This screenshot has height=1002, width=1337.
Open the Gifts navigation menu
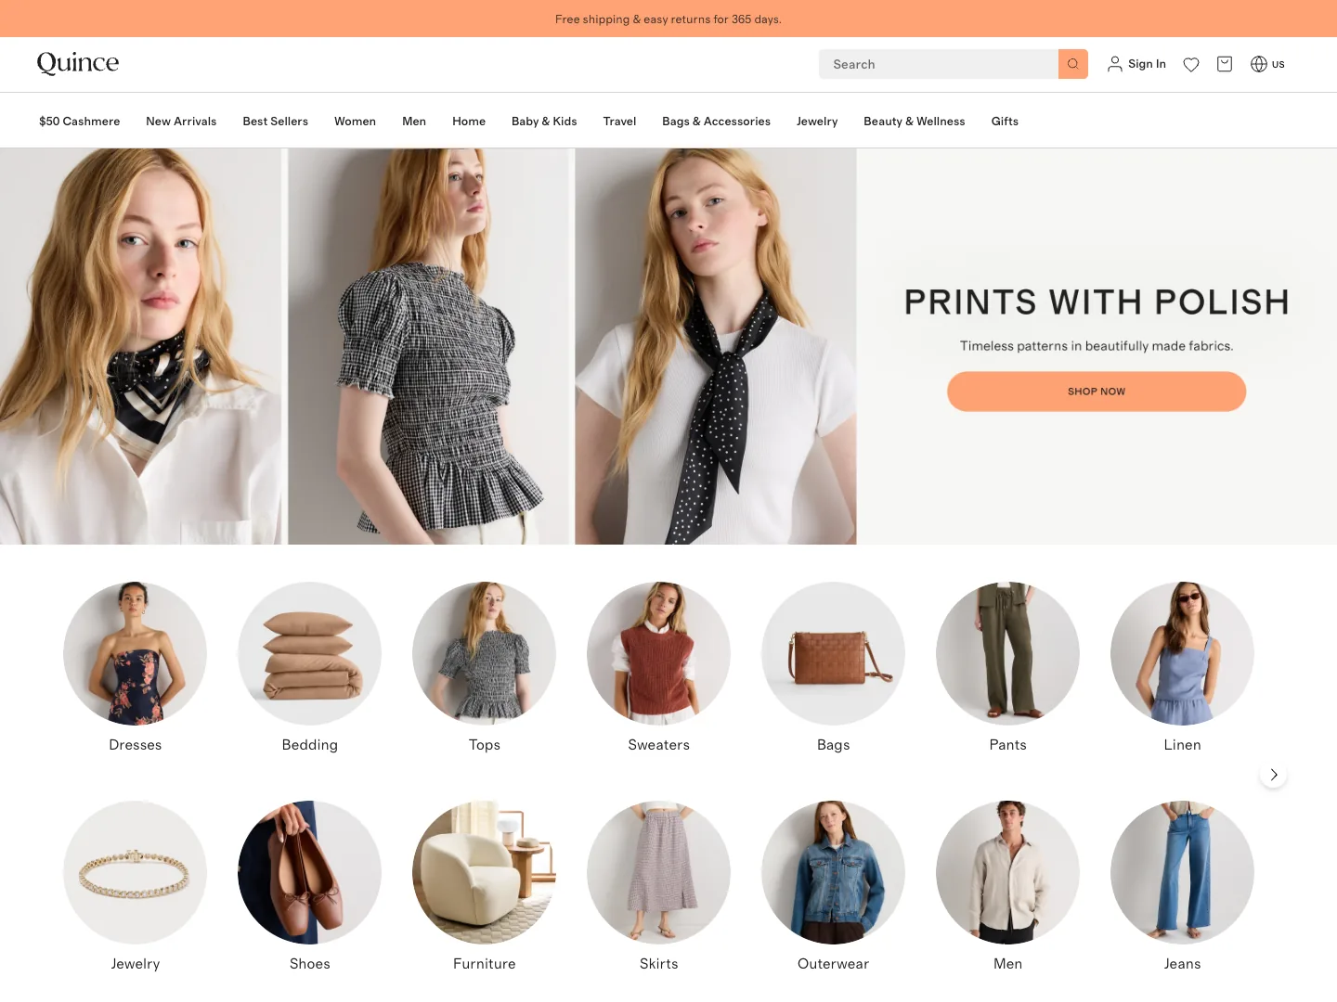[x=1005, y=122]
